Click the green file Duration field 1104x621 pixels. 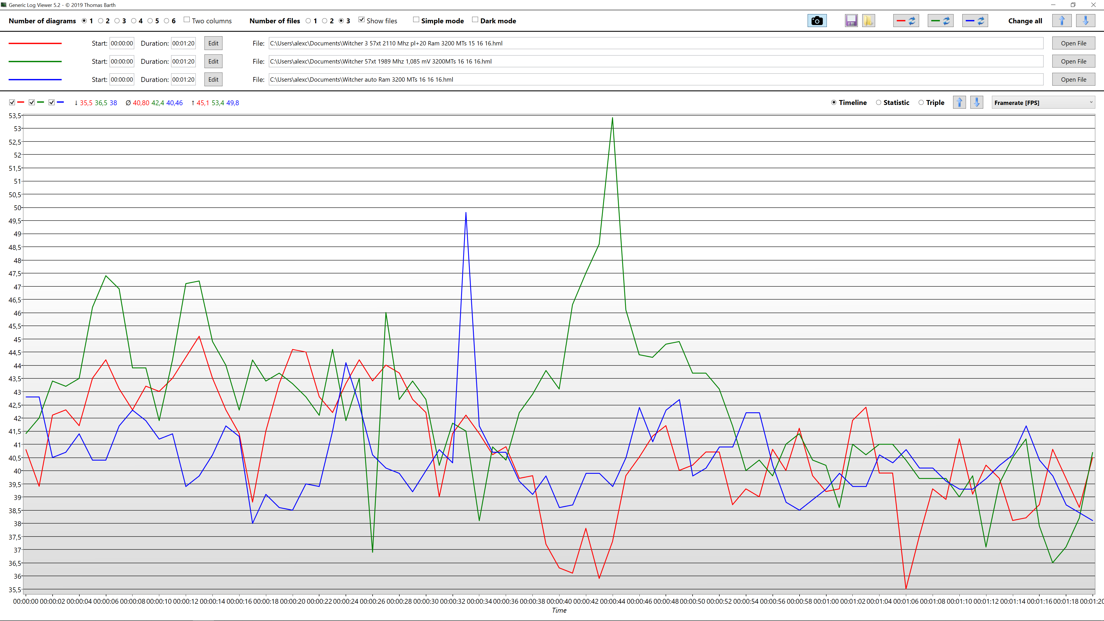pos(183,61)
